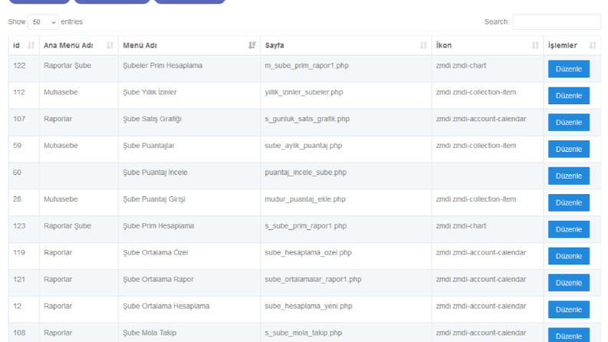Screen dimensions: 608x342
Task: Click Düzenle for Şube Ortalama Rapor
Action: coord(568,283)
